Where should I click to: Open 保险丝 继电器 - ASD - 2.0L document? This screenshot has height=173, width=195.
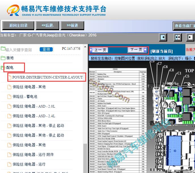tap(34, 106)
